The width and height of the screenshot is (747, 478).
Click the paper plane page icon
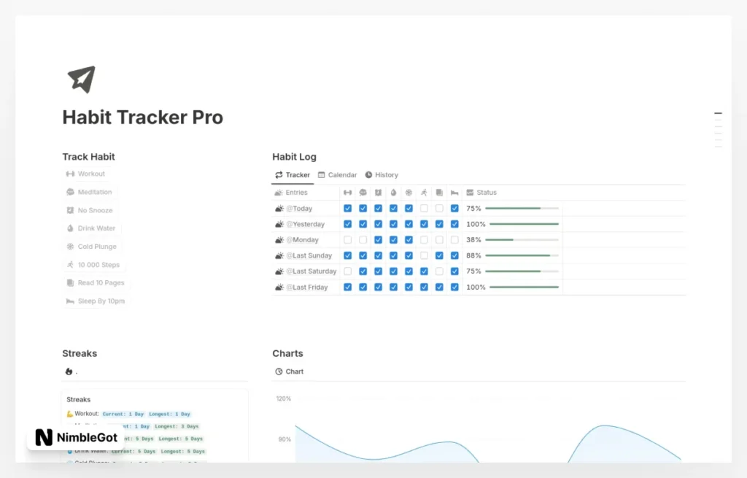pos(82,79)
